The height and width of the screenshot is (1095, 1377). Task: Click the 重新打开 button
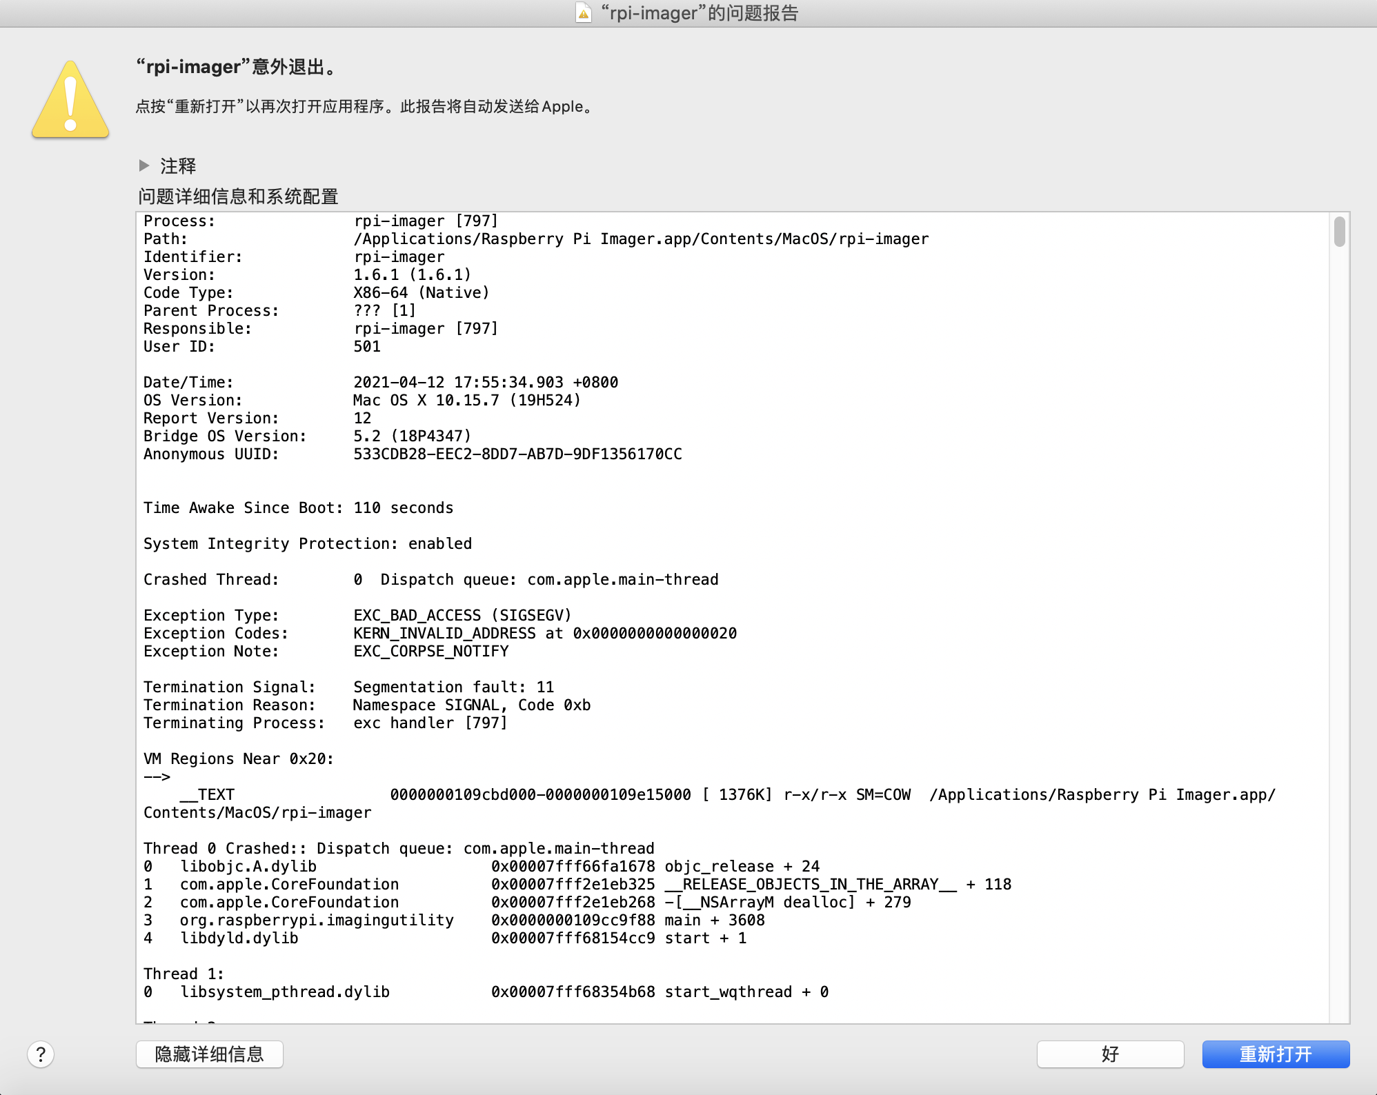(1276, 1054)
